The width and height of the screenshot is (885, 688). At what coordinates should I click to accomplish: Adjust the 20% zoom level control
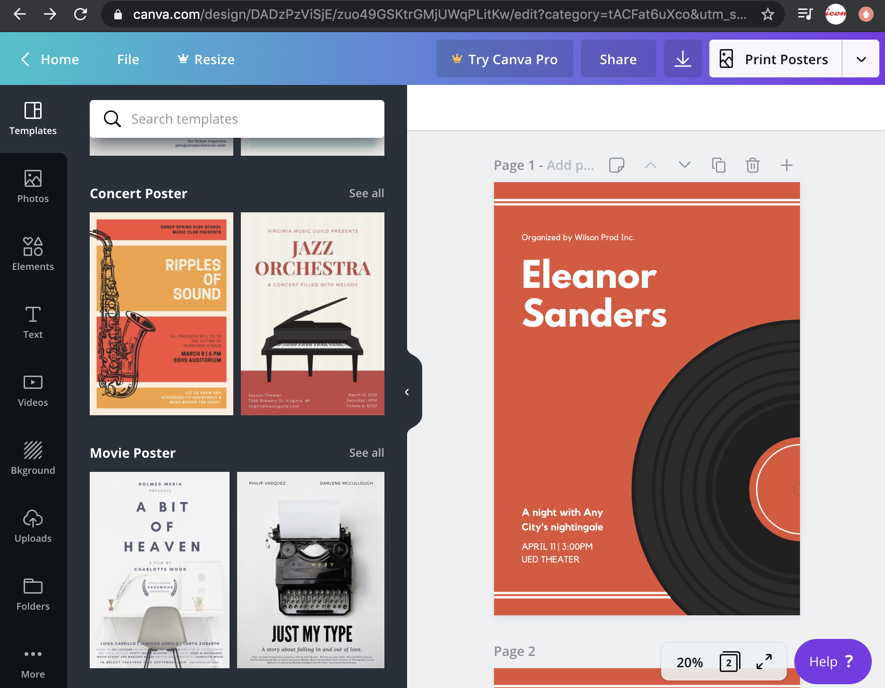(x=689, y=663)
